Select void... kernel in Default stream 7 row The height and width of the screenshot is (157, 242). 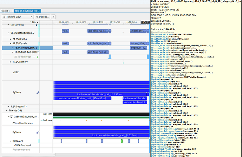(65, 31)
